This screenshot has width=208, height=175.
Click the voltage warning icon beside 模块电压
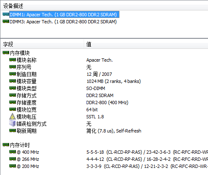pos(12,116)
